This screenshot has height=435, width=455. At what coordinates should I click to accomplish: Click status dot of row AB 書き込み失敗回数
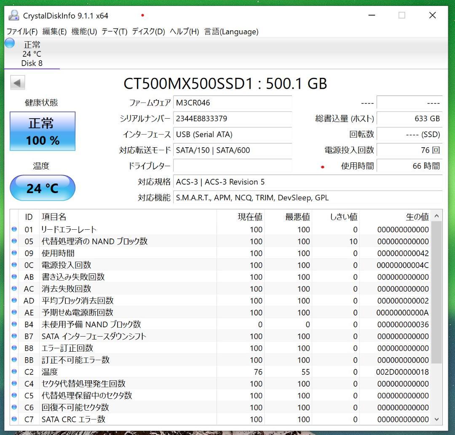pos(14,276)
